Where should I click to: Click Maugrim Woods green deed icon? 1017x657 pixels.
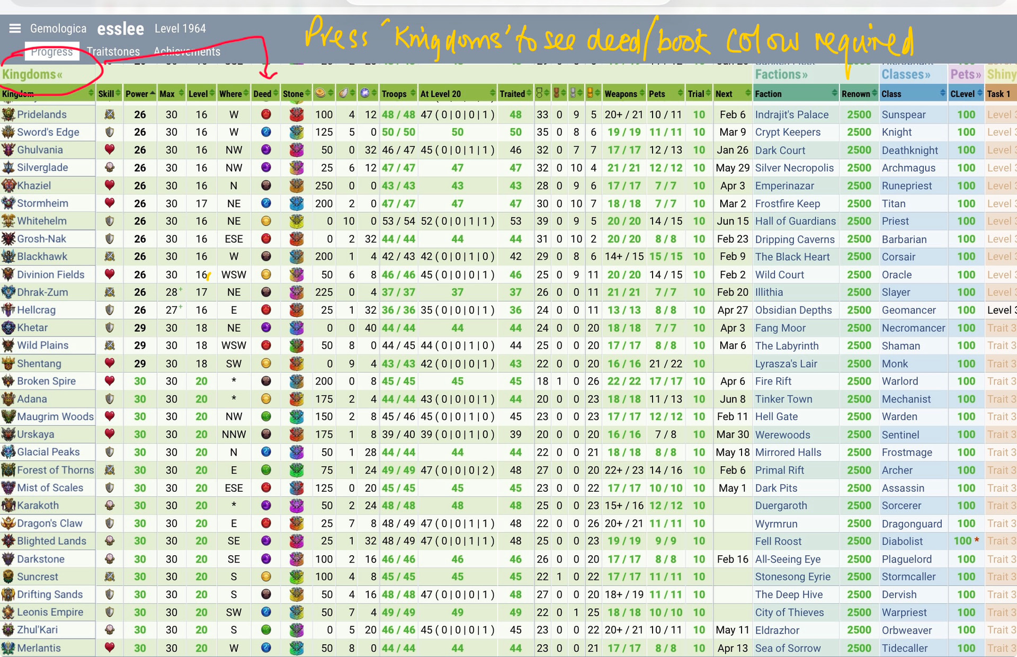[266, 416]
